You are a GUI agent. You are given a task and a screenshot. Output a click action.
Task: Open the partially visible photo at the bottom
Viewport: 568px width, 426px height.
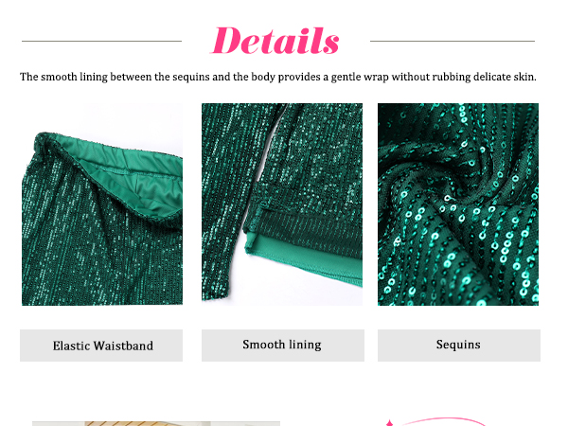pyautogui.click(x=156, y=423)
